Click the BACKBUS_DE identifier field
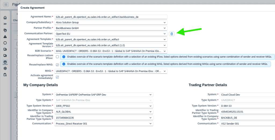 coord(247,118)
